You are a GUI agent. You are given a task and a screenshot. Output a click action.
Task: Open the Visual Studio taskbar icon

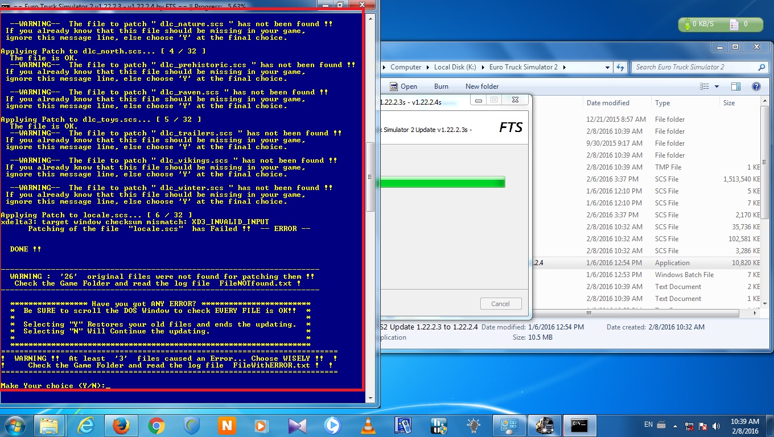[x=298, y=426]
